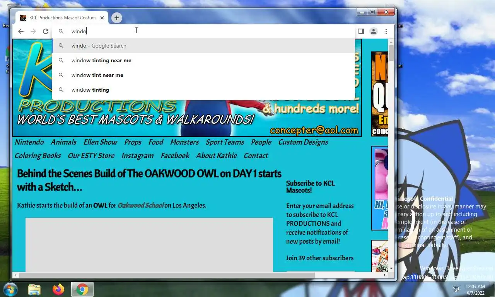Click the OAKWOOD OWL article headline
Screen dimensions: 495x297
tap(149, 180)
